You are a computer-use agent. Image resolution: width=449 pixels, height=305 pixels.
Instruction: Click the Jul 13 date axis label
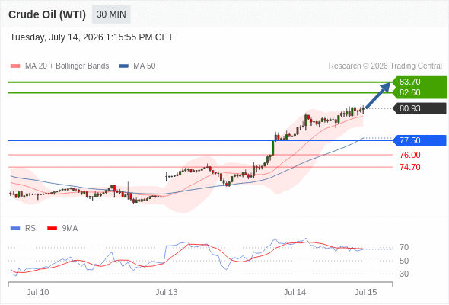167,292
